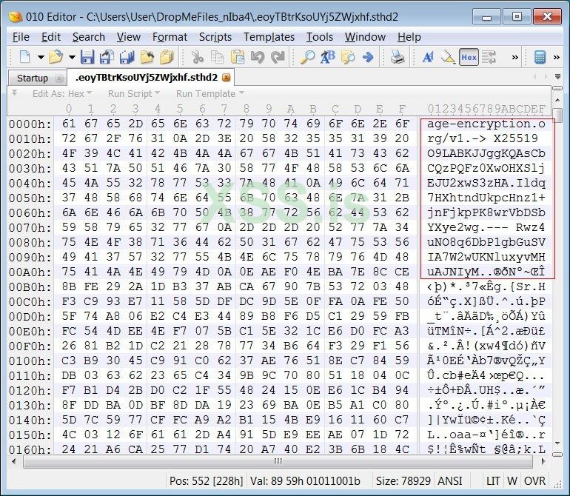Switch to the Startup tab
The width and height of the screenshot is (570, 496).
click(33, 78)
